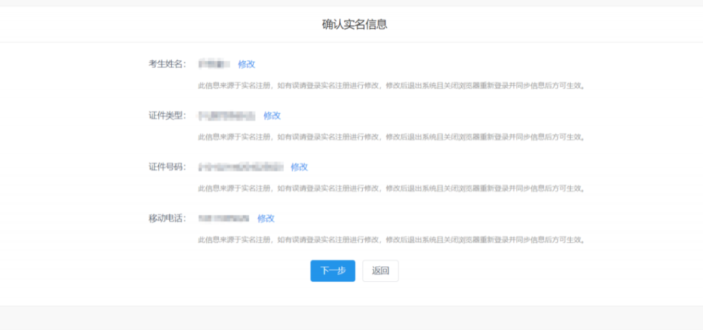Screen dimensions: 703x330
Task: Select the 移动电话 field label
Action: point(167,218)
